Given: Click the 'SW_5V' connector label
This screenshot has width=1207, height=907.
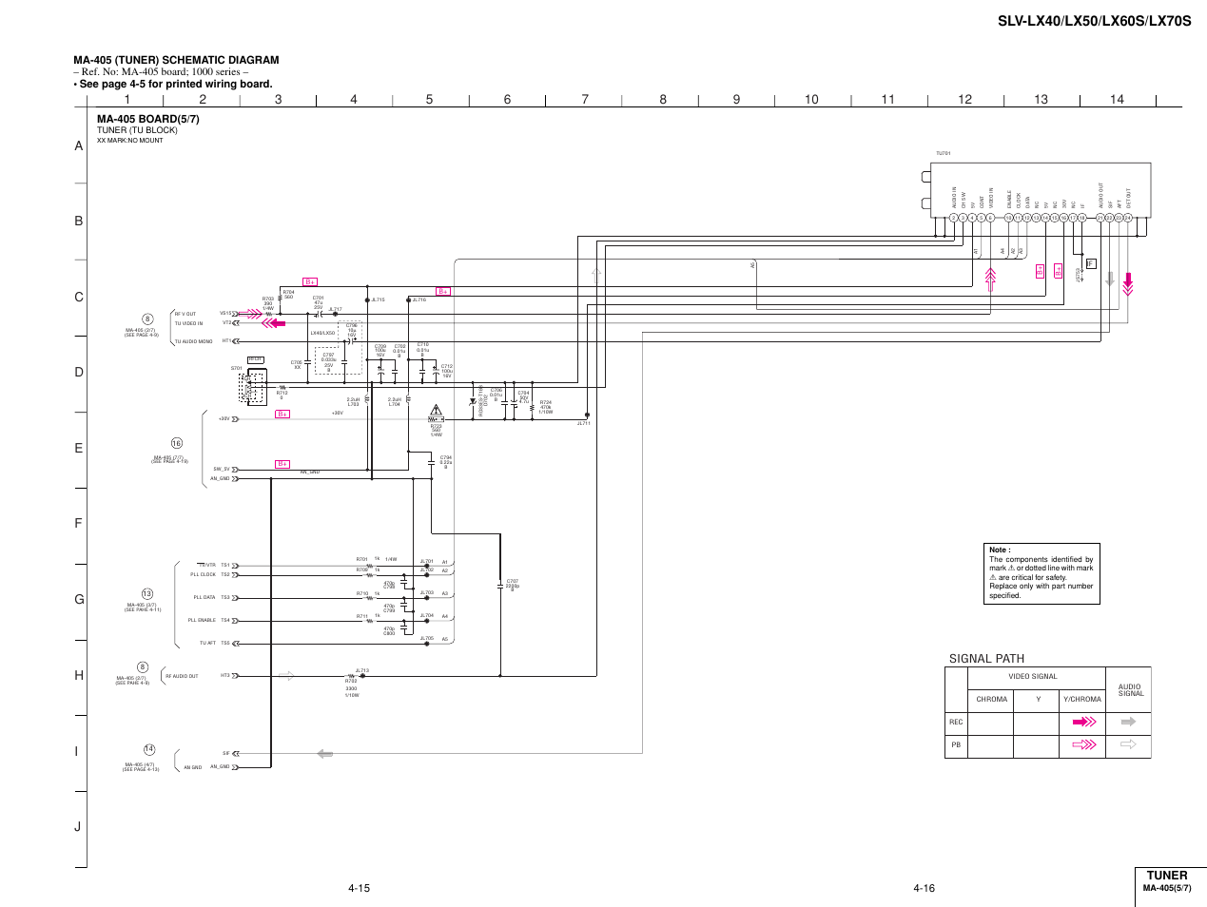Looking at the screenshot, I should click(x=222, y=469).
